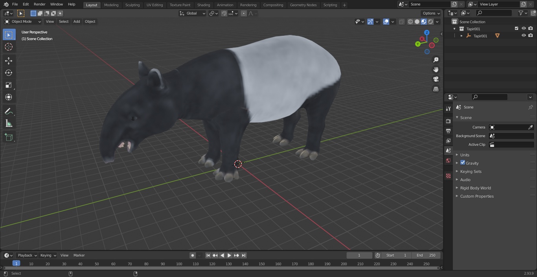
Task: Disable Tapir001 collection in renders
Action: click(x=531, y=29)
